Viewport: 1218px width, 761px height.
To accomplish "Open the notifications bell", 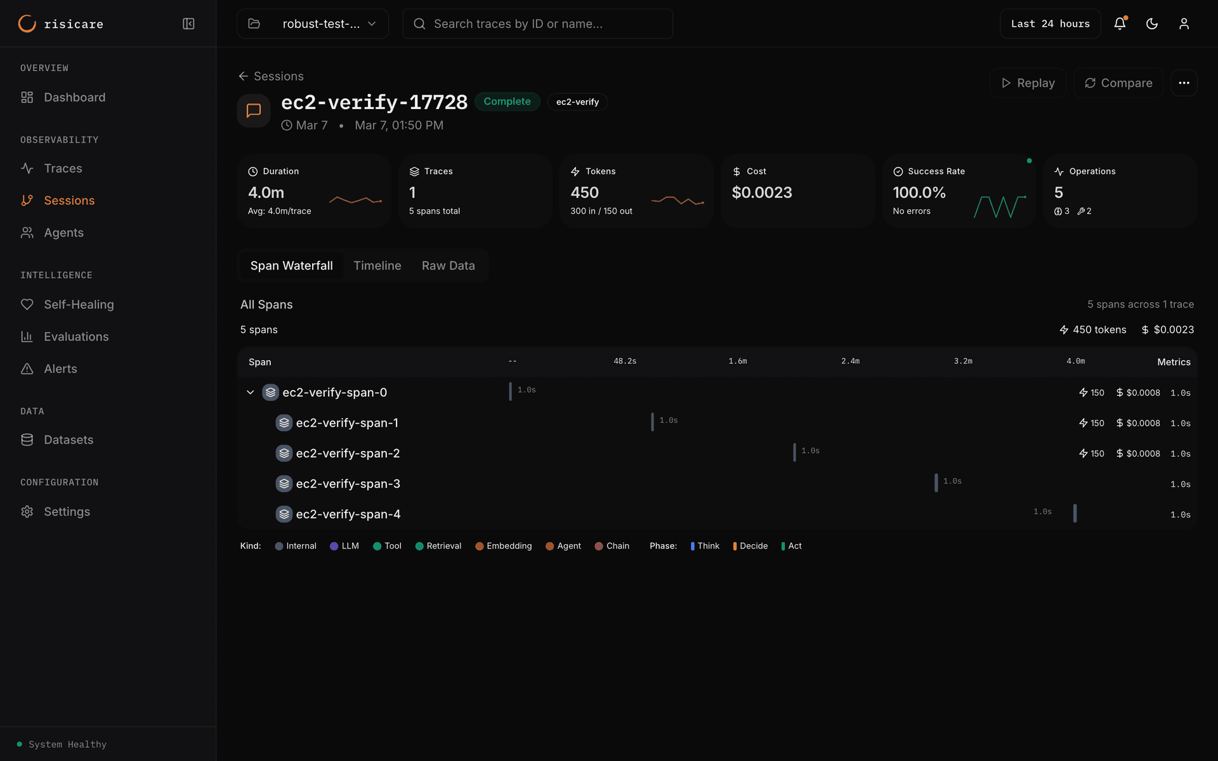I will pos(1120,23).
